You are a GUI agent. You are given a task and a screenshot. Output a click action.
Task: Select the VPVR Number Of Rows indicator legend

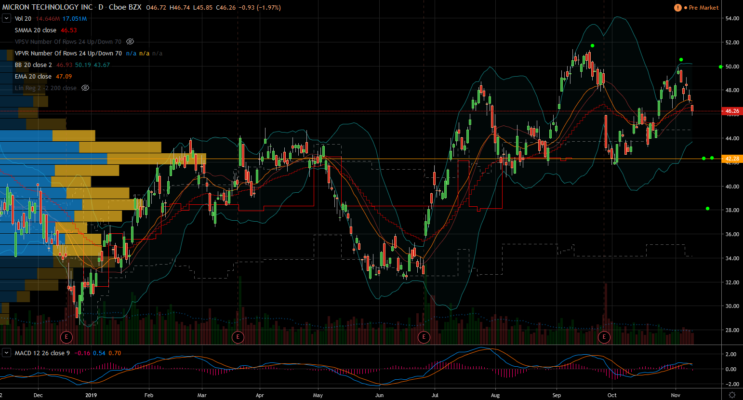(68, 53)
